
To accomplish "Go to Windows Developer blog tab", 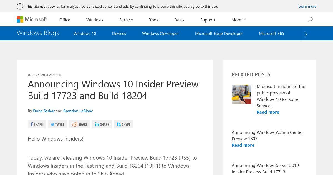I will (x=160, y=33).
